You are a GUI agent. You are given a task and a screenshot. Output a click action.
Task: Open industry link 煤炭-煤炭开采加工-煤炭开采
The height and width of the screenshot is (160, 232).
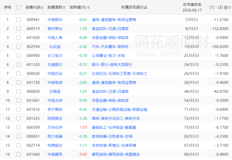point(116,118)
